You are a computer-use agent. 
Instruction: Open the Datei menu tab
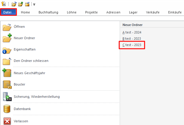(x=8, y=12)
